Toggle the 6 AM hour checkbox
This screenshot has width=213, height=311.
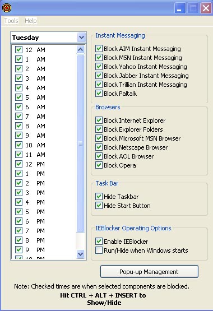point(18,106)
